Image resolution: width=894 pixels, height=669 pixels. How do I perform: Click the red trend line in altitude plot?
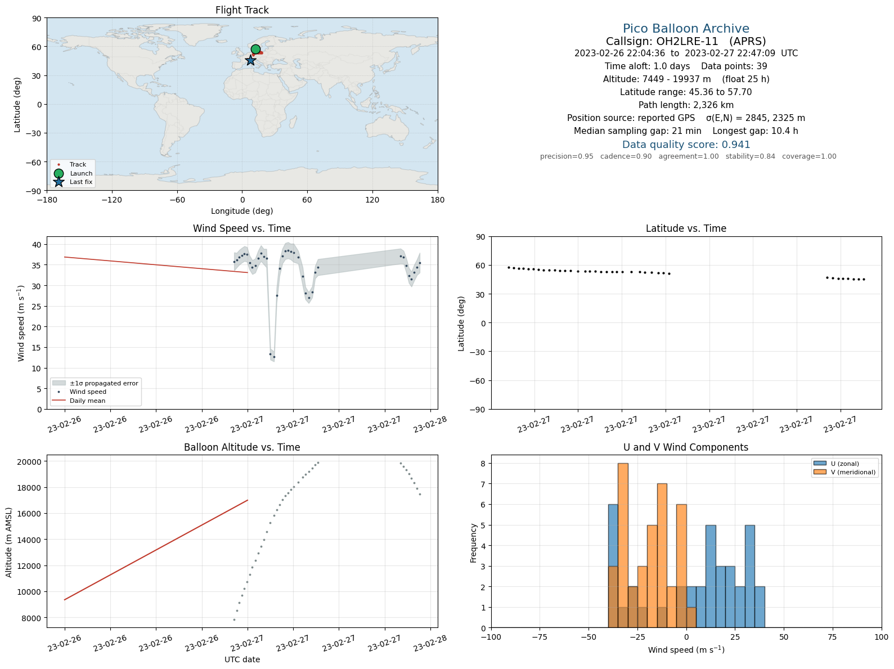click(156, 550)
